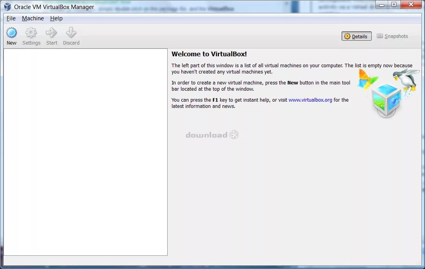Click the window resize grip corner
Screen dimensions: 425x269
419,262
